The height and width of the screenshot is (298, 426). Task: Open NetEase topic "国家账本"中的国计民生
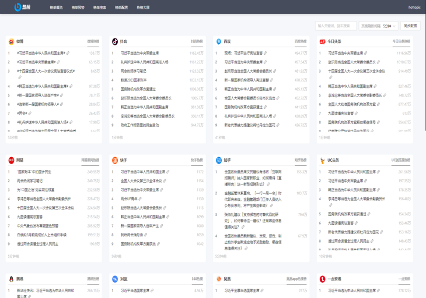pyautogui.click(x=34, y=172)
